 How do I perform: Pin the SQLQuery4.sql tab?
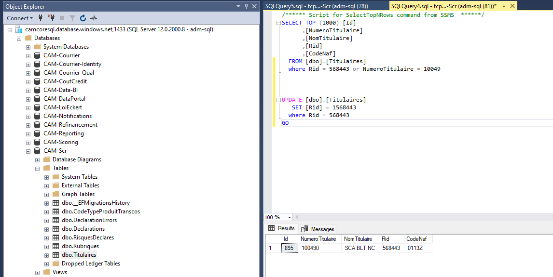pyautogui.click(x=503, y=6)
